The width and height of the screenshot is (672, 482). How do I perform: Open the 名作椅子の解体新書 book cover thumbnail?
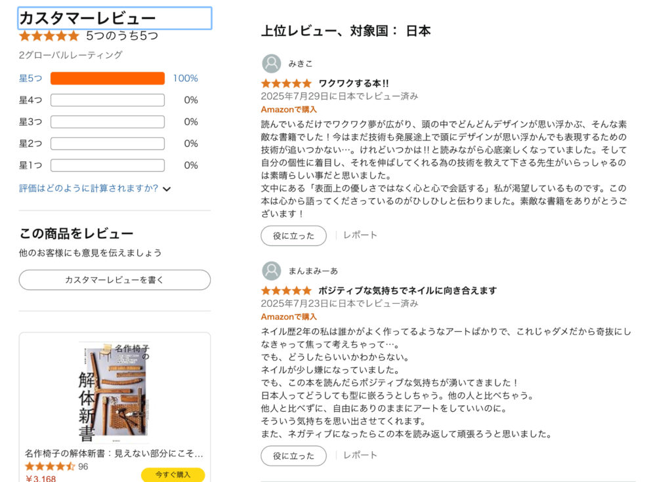114,388
